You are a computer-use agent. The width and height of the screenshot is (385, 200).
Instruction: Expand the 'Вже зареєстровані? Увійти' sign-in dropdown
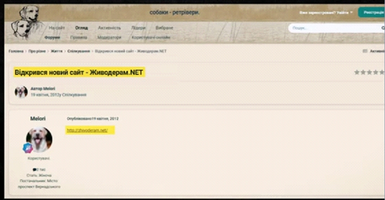(x=326, y=13)
